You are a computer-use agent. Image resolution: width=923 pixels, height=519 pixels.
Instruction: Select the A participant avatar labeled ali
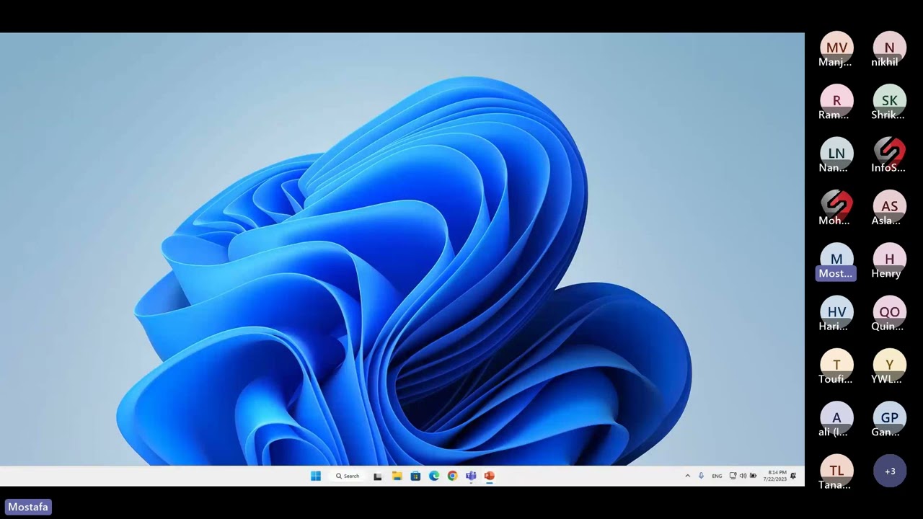tap(836, 418)
